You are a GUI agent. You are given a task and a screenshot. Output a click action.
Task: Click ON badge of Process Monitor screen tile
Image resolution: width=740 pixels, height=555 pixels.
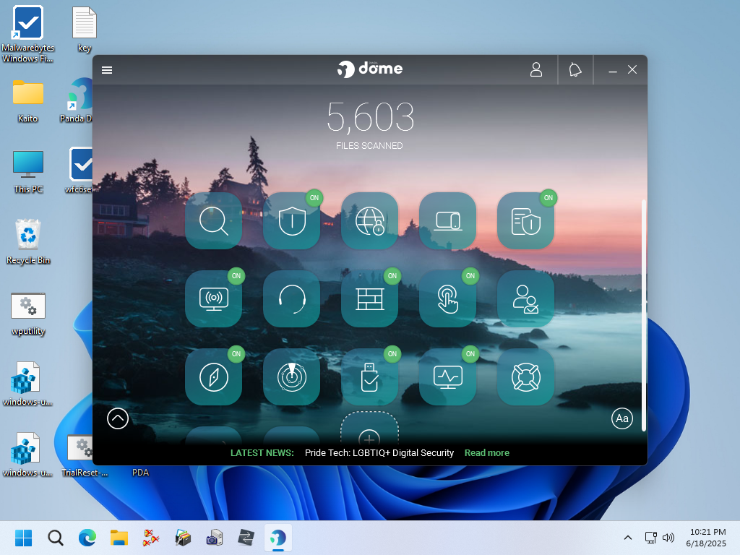pos(470,354)
